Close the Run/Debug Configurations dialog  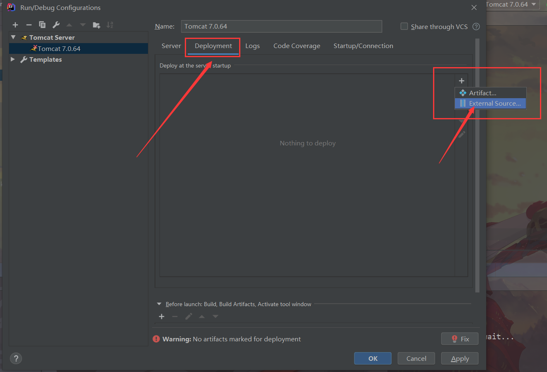coord(474,7)
